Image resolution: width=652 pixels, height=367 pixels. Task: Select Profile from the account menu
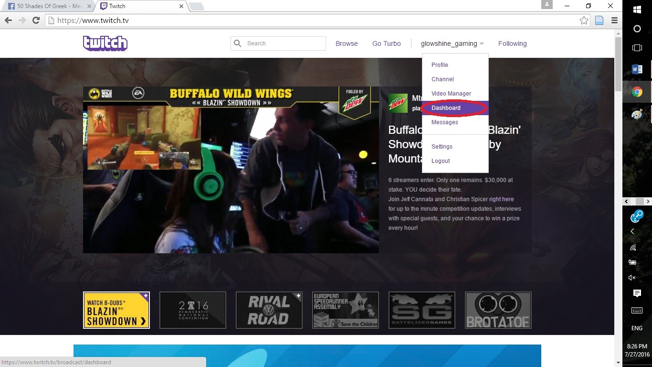[x=440, y=65]
